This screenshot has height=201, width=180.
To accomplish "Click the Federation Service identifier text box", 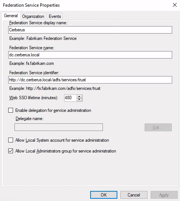I will [x=90, y=80].
